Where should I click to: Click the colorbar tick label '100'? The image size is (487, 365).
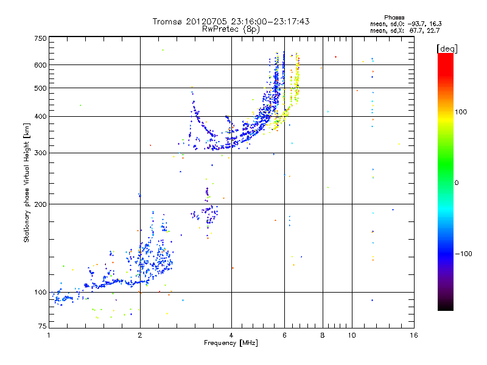click(461, 112)
